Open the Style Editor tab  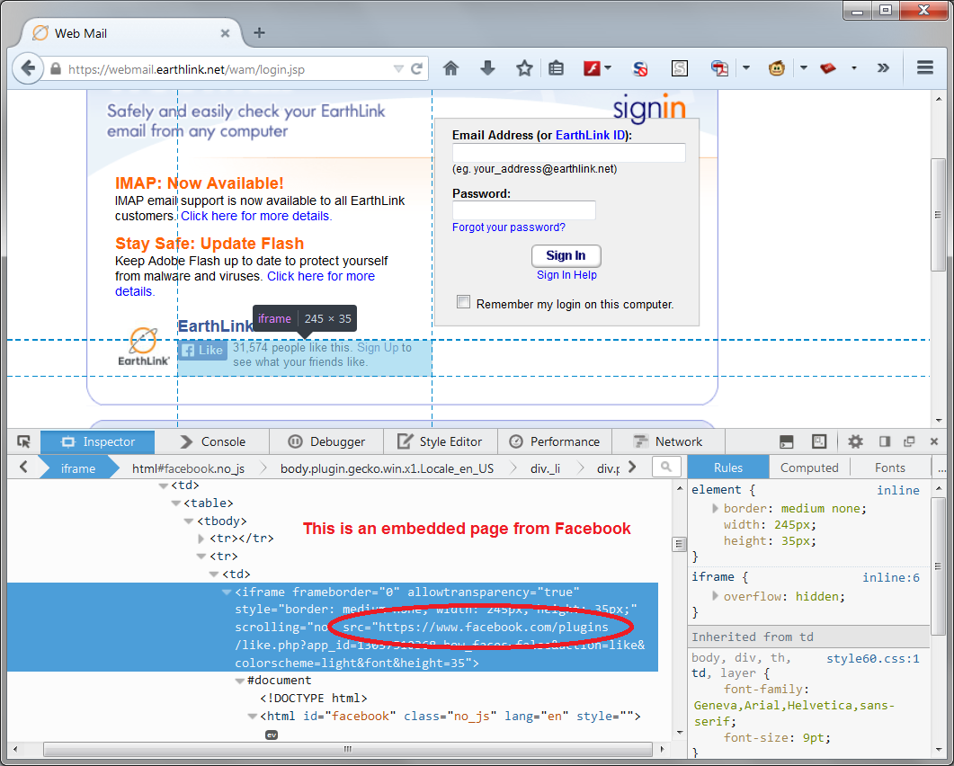441,441
